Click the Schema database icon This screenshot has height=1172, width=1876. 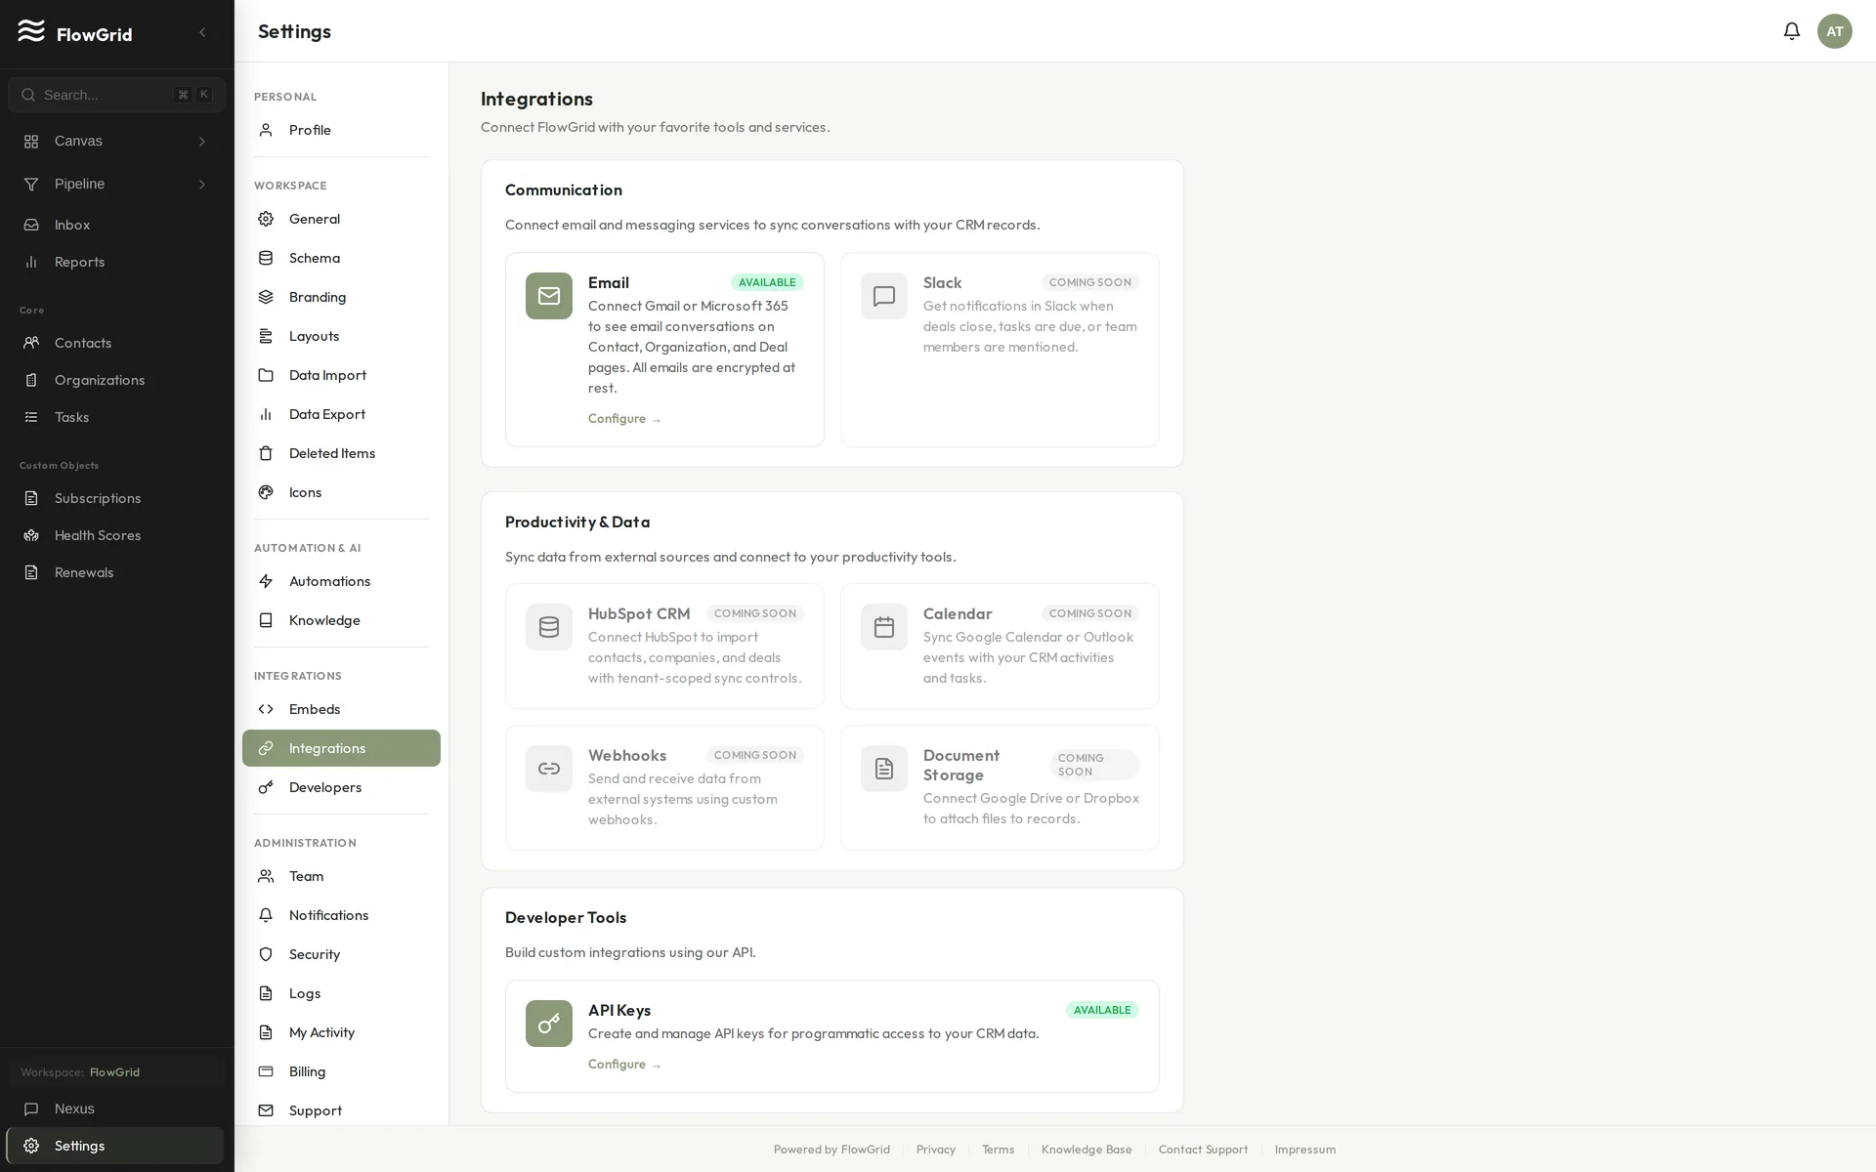266,258
